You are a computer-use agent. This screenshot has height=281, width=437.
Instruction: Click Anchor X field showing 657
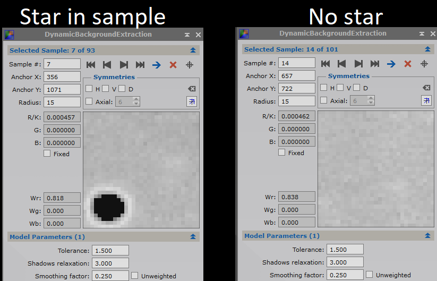coord(297,76)
